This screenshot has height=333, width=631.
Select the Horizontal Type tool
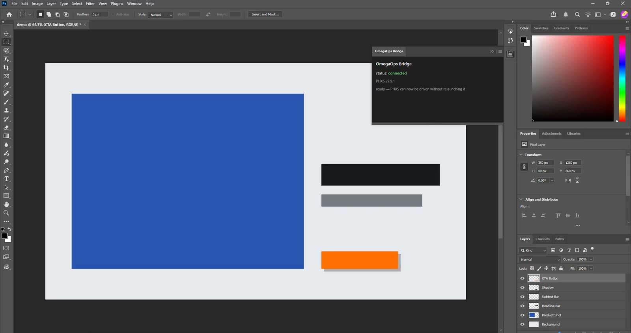click(6, 179)
